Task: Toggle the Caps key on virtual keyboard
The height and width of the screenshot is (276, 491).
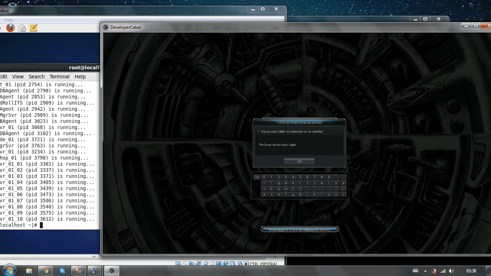Action: coord(257,177)
